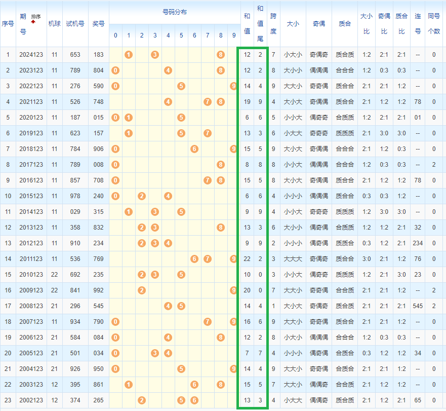Click prize number 992 in row 16

tap(98, 290)
